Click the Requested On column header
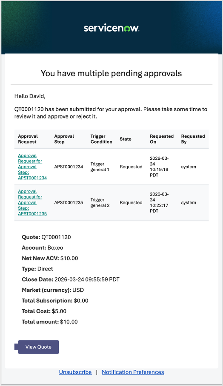 pyautogui.click(x=162, y=139)
